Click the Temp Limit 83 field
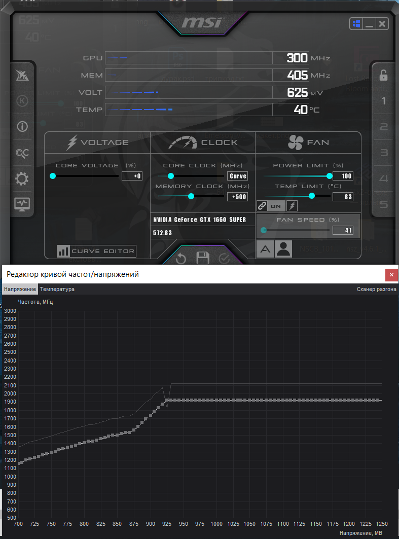 343,197
